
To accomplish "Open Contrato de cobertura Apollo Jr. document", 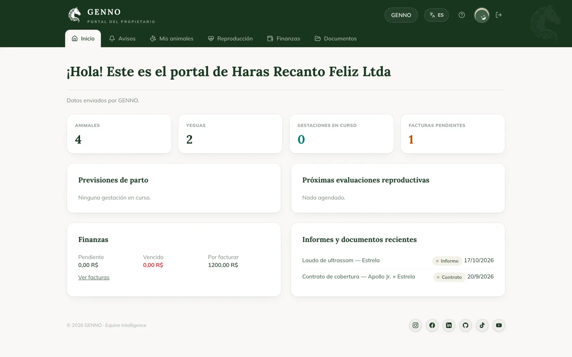I will point(359,277).
